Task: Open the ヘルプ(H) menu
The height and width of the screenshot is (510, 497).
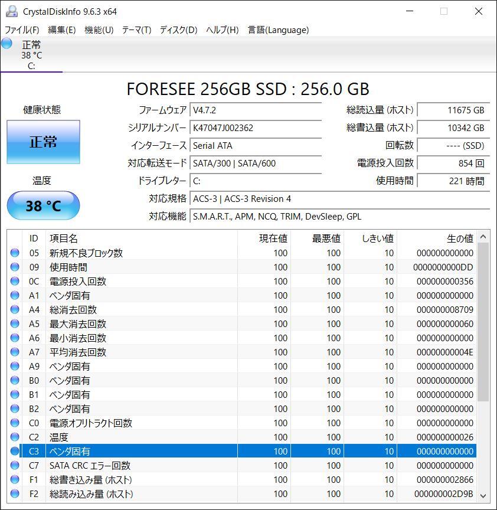Action: click(x=223, y=30)
